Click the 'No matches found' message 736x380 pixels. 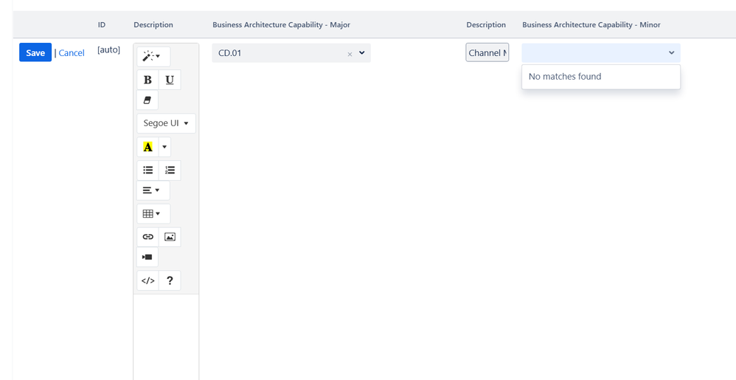click(x=565, y=76)
